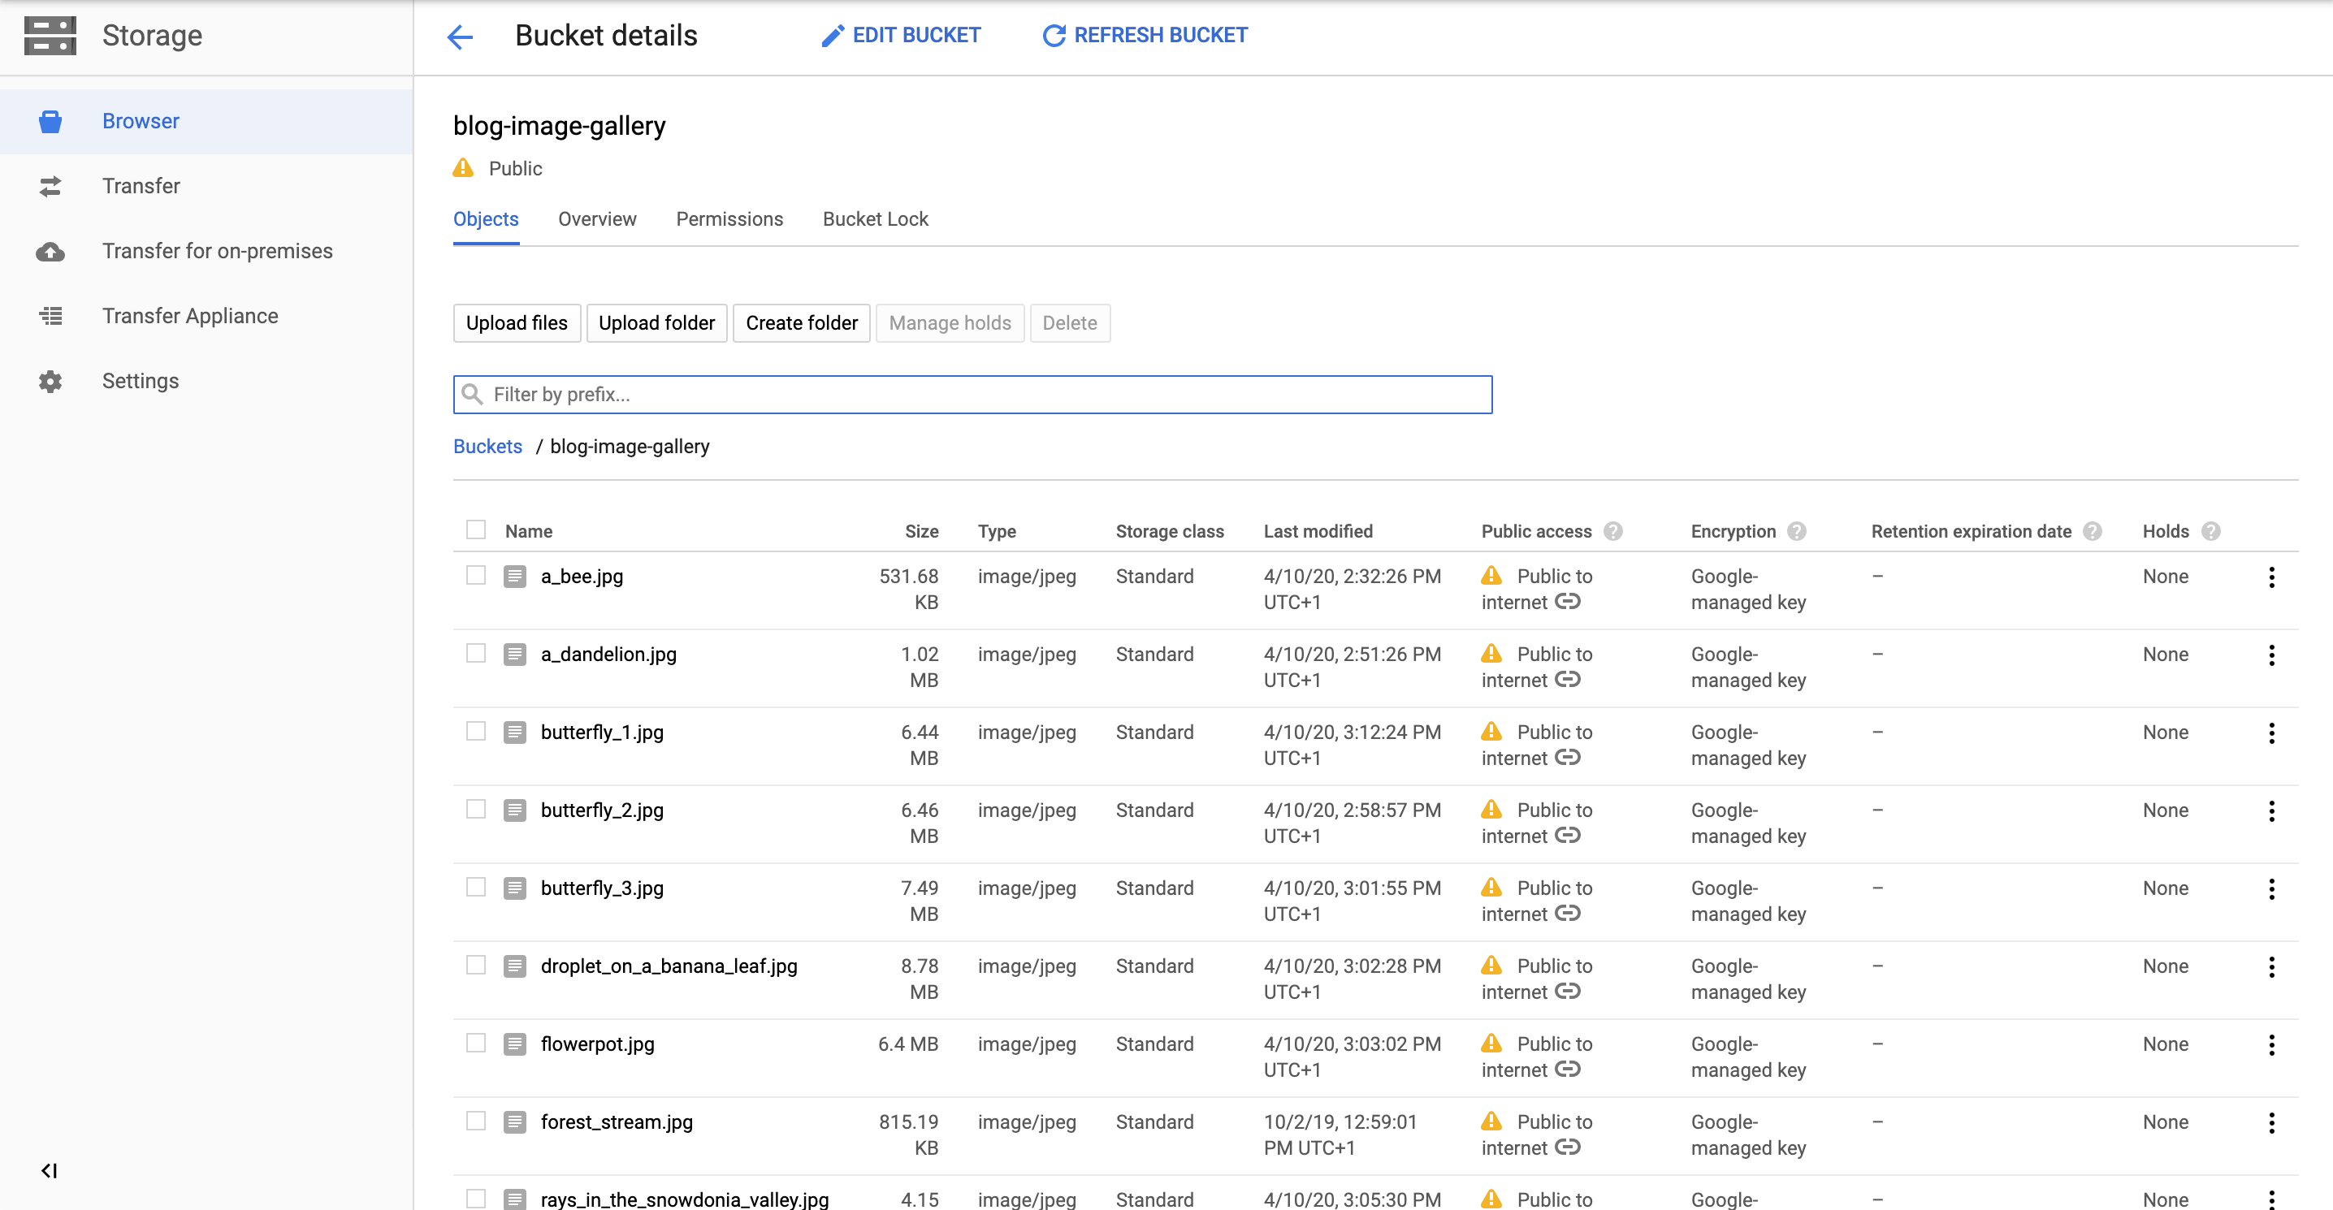Open the overflow menu for a_dandelion.jpg

2271,655
